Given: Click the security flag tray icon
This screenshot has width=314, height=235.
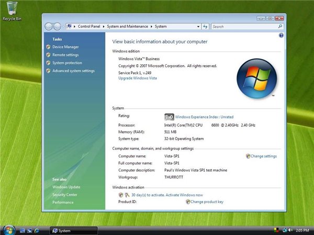Looking at the screenshot, I should click(276, 230).
